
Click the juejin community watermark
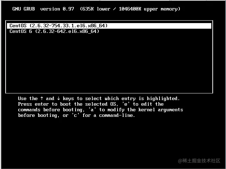pyautogui.click(x=199, y=161)
